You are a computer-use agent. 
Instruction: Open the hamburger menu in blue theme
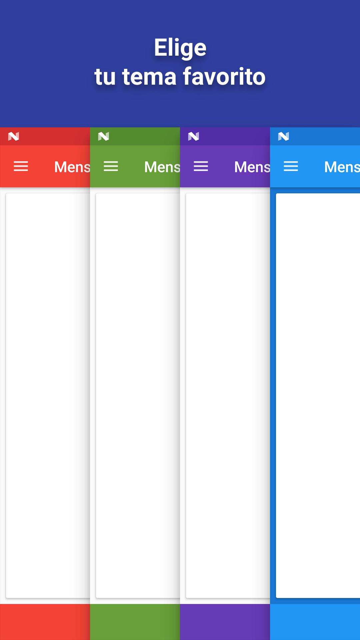(291, 166)
